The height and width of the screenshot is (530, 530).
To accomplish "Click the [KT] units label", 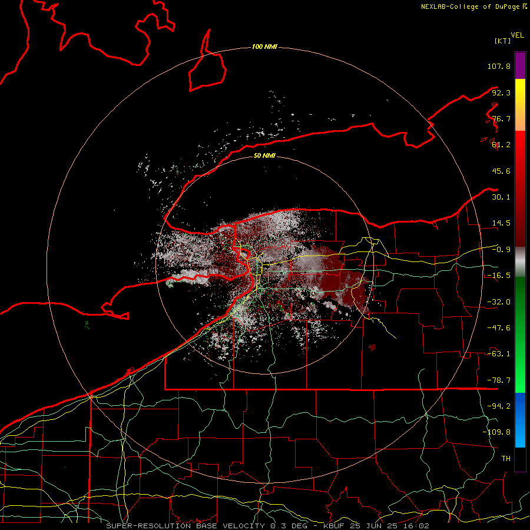I will tap(502, 41).
